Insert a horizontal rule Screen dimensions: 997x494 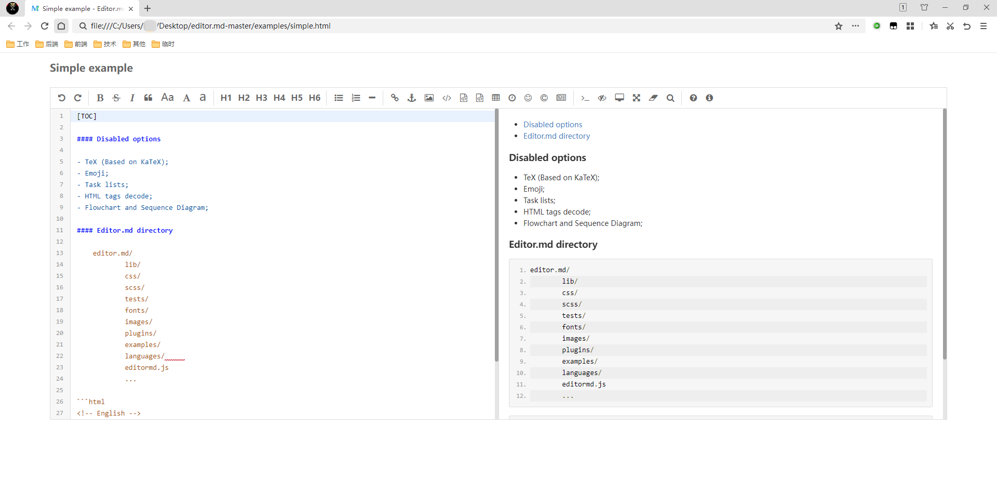(372, 98)
